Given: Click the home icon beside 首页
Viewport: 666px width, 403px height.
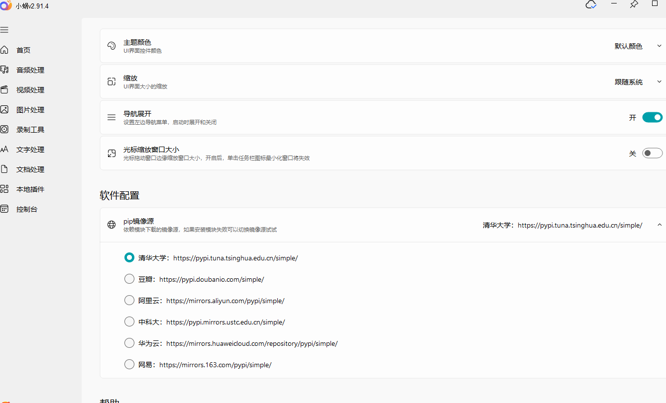Looking at the screenshot, I should (x=4, y=50).
